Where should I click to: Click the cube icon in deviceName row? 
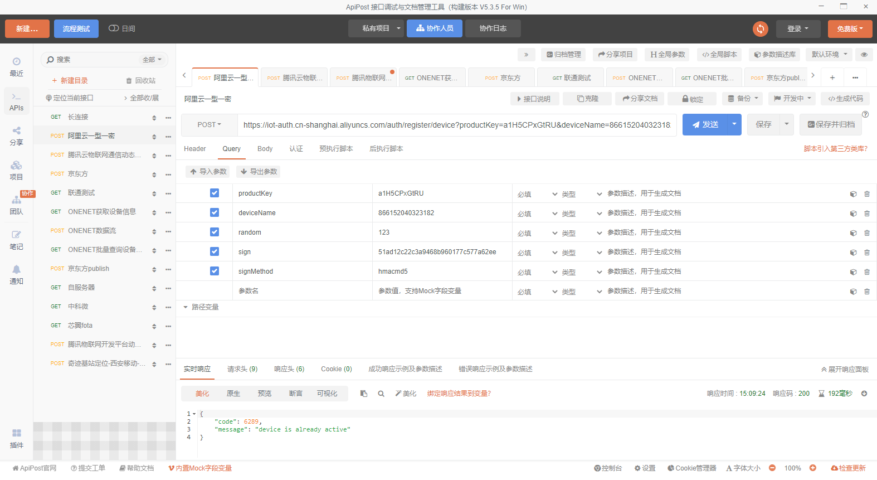[853, 214]
